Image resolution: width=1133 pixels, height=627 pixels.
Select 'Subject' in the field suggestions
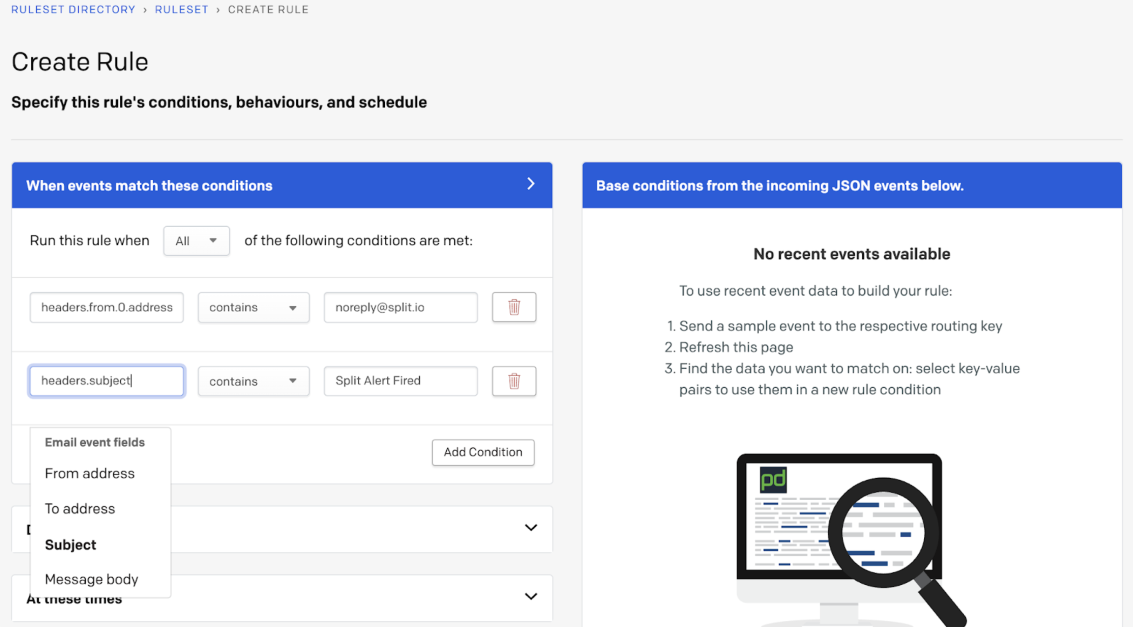coord(70,544)
